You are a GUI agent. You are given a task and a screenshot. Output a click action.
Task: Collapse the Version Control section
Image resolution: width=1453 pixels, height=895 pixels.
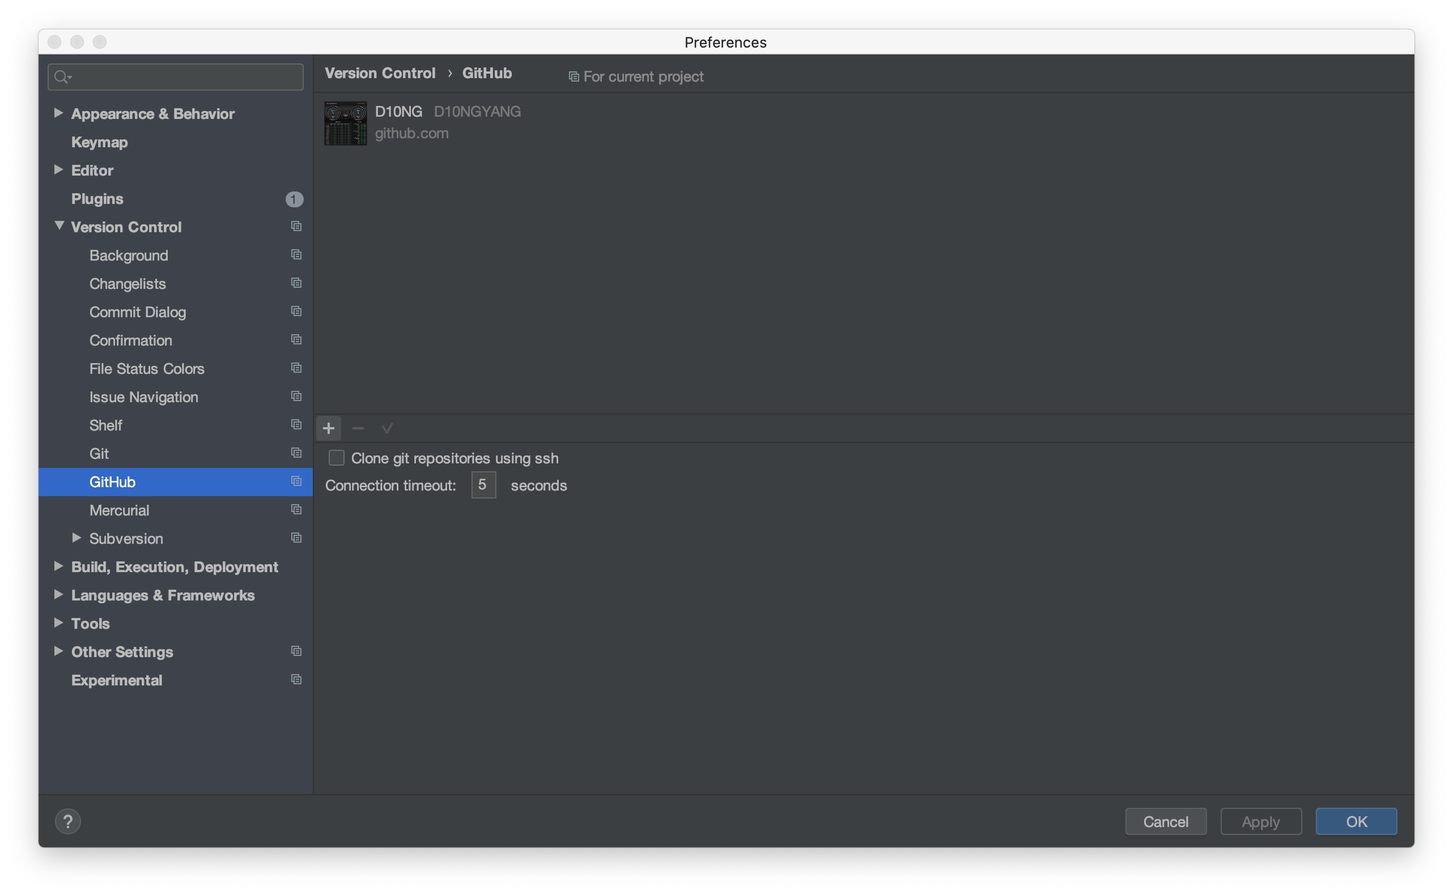(x=59, y=225)
